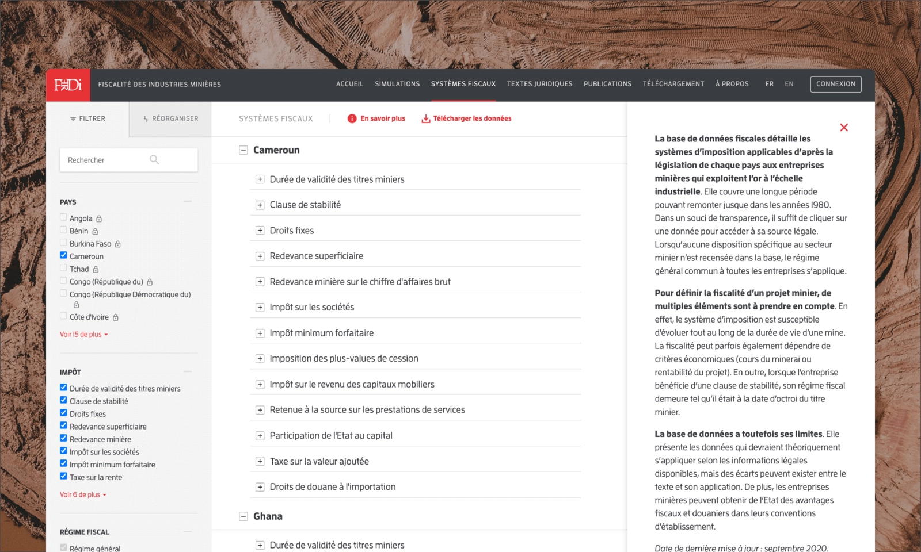Click Télécharger les données link

click(472, 118)
